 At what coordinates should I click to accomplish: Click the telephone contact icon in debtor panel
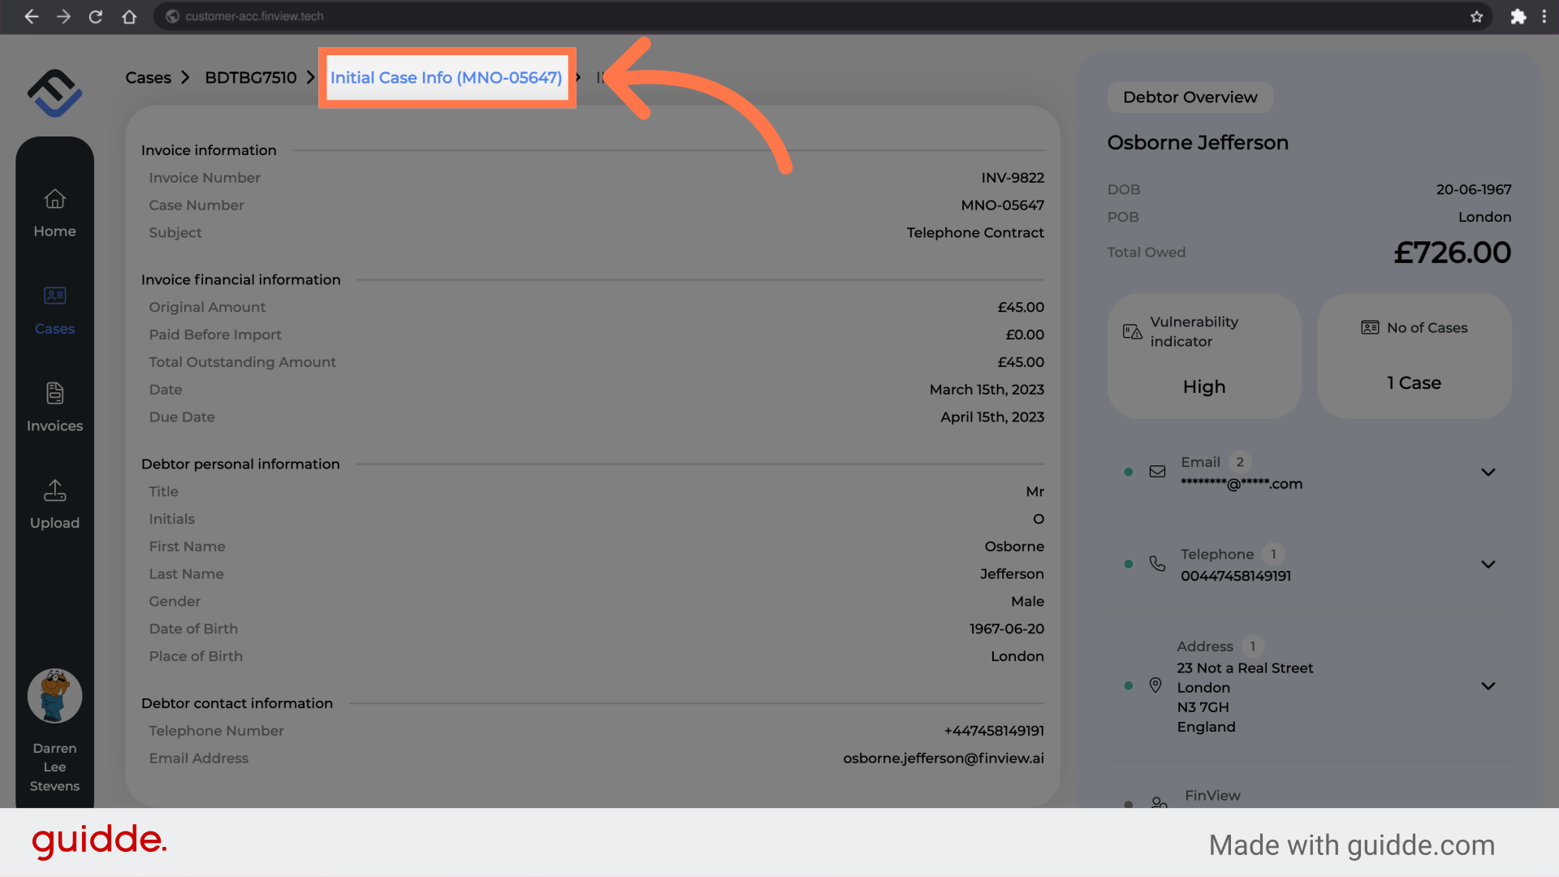pos(1157,564)
